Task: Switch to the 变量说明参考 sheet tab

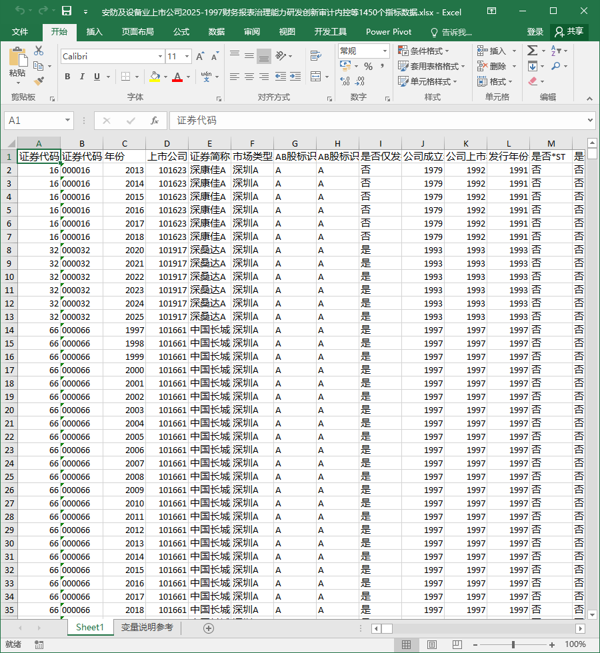Action: [x=147, y=627]
